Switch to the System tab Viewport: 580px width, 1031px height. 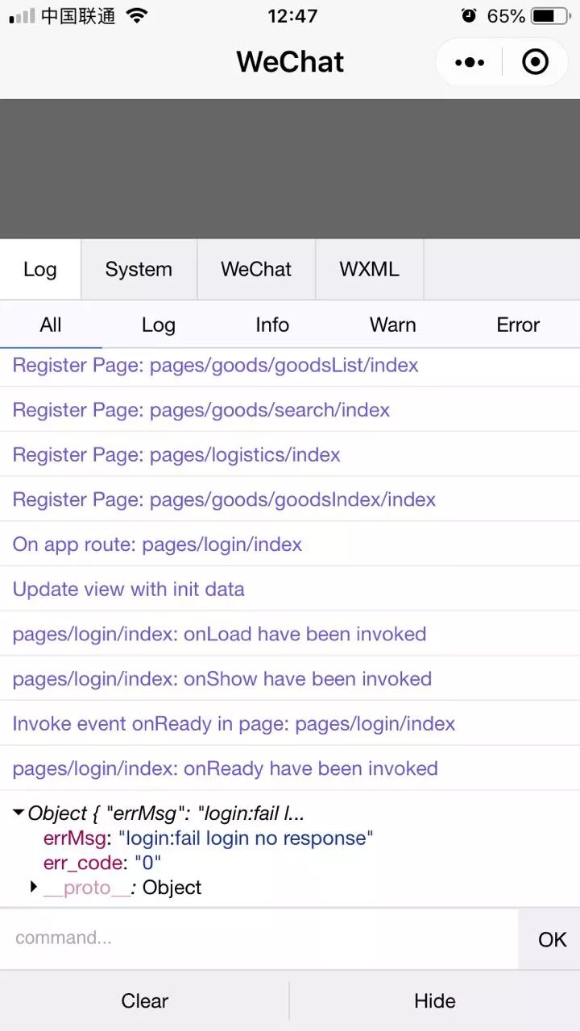(x=139, y=269)
